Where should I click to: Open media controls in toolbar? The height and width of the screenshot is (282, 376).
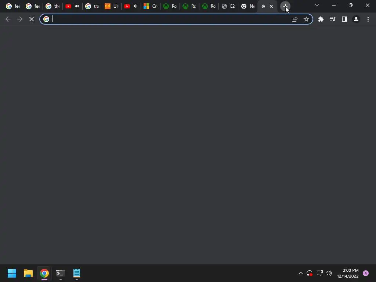coord(332,19)
